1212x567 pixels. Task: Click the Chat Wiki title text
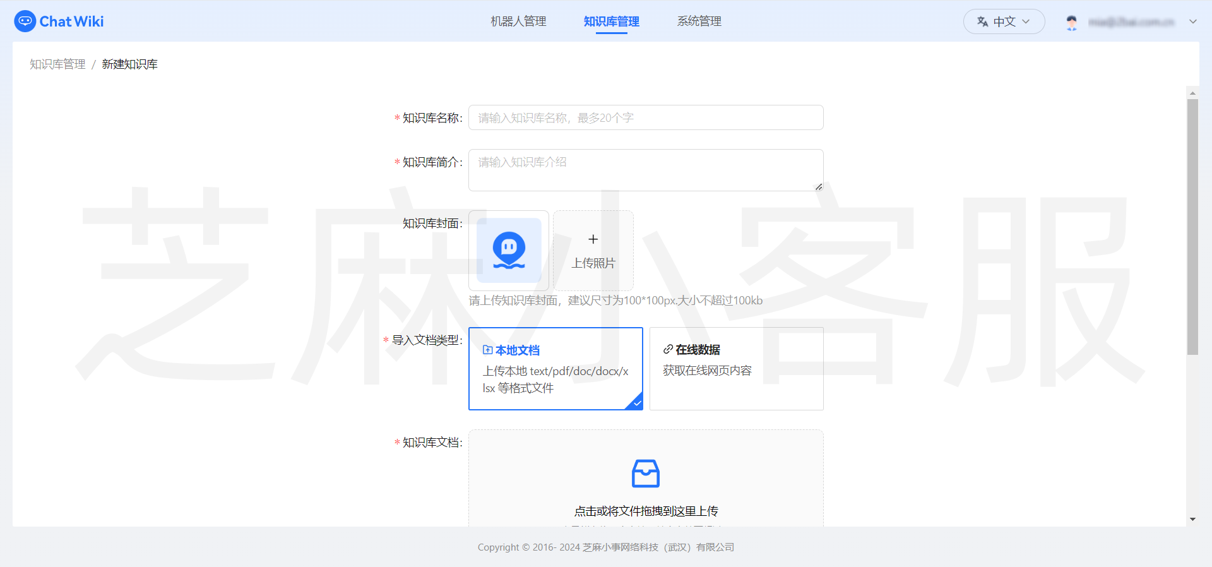(71, 21)
